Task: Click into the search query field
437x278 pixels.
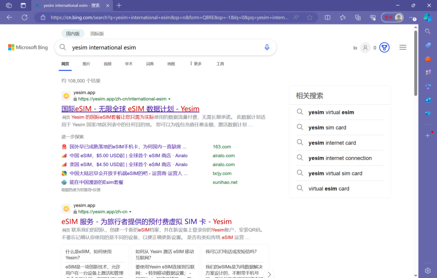Action: coord(166,47)
